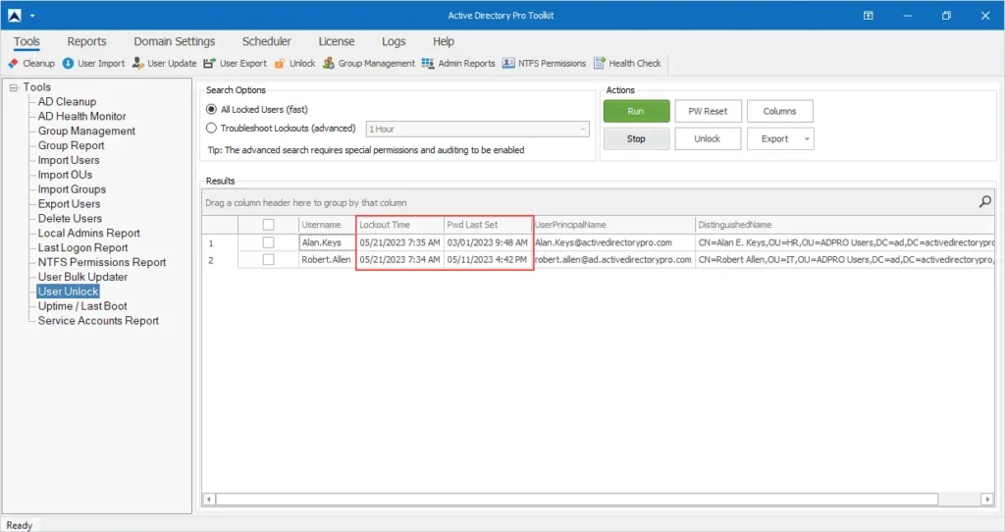Click the scroll left arrow
1005x532 pixels.
(209, 499)
